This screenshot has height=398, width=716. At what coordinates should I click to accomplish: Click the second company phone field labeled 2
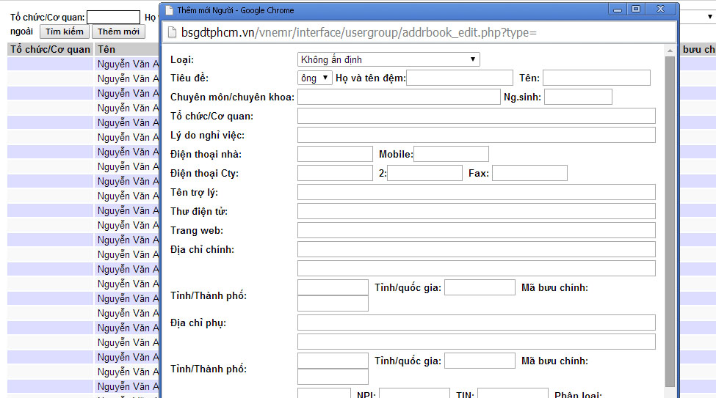[424, 173]
